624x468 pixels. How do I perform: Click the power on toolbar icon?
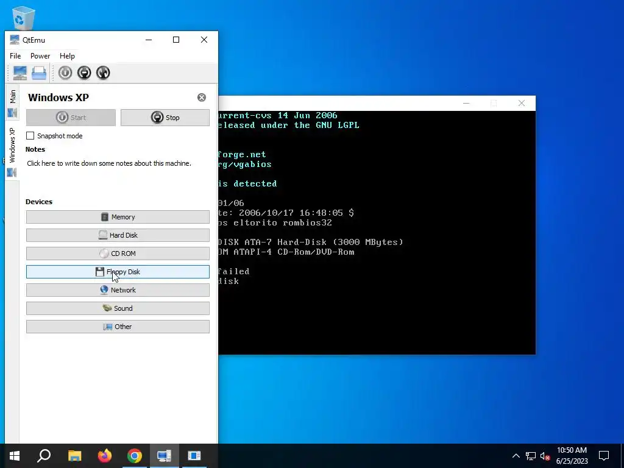(65, 73)
